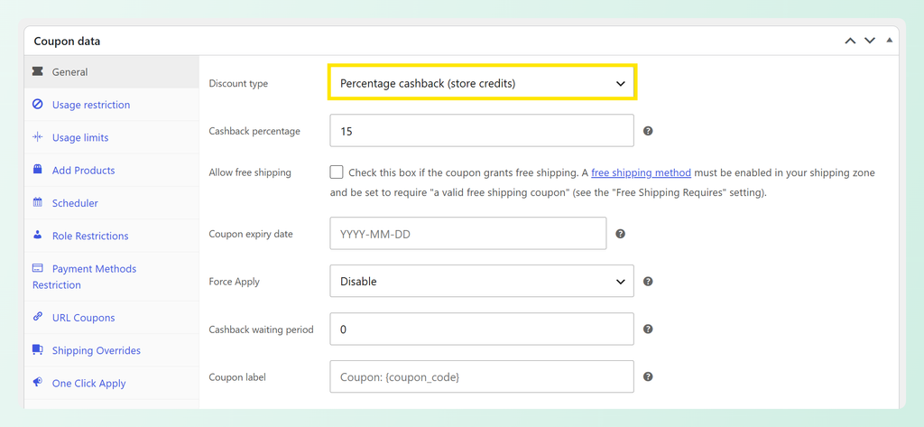Click the General tab ticket icon

[x=38, y=71]
